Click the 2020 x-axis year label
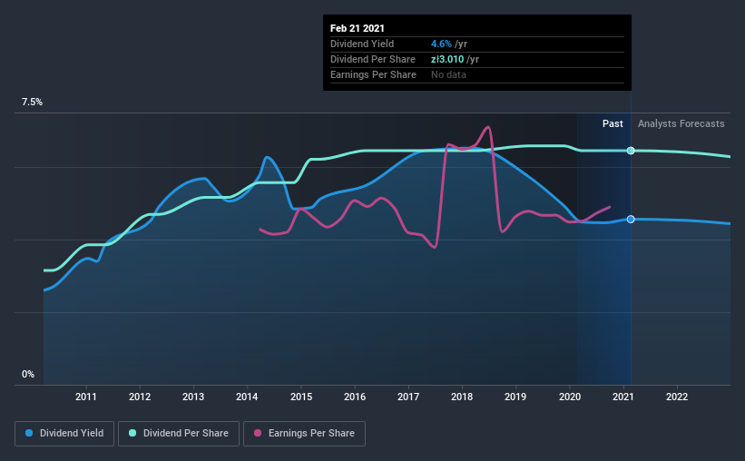The width and height of the screenshot is (745, 461). pos(570,397)
